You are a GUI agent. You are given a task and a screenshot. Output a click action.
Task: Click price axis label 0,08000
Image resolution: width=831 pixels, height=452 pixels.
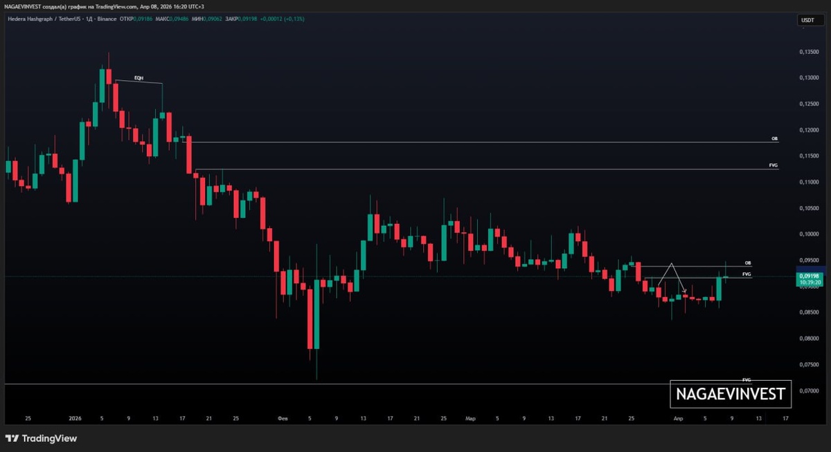tap(810, 339)
